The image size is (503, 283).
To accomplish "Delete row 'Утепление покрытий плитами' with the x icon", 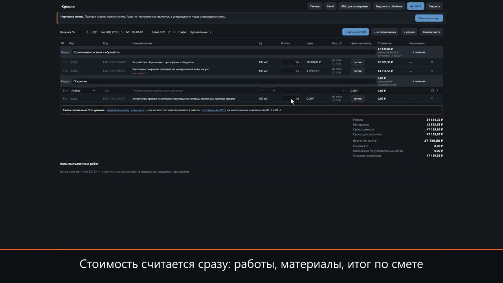I will tap(432, 71).
